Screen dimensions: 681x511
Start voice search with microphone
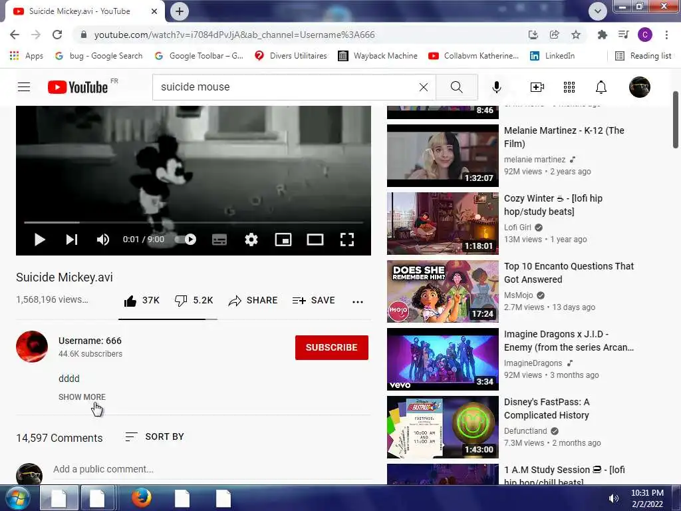[496, 87]
